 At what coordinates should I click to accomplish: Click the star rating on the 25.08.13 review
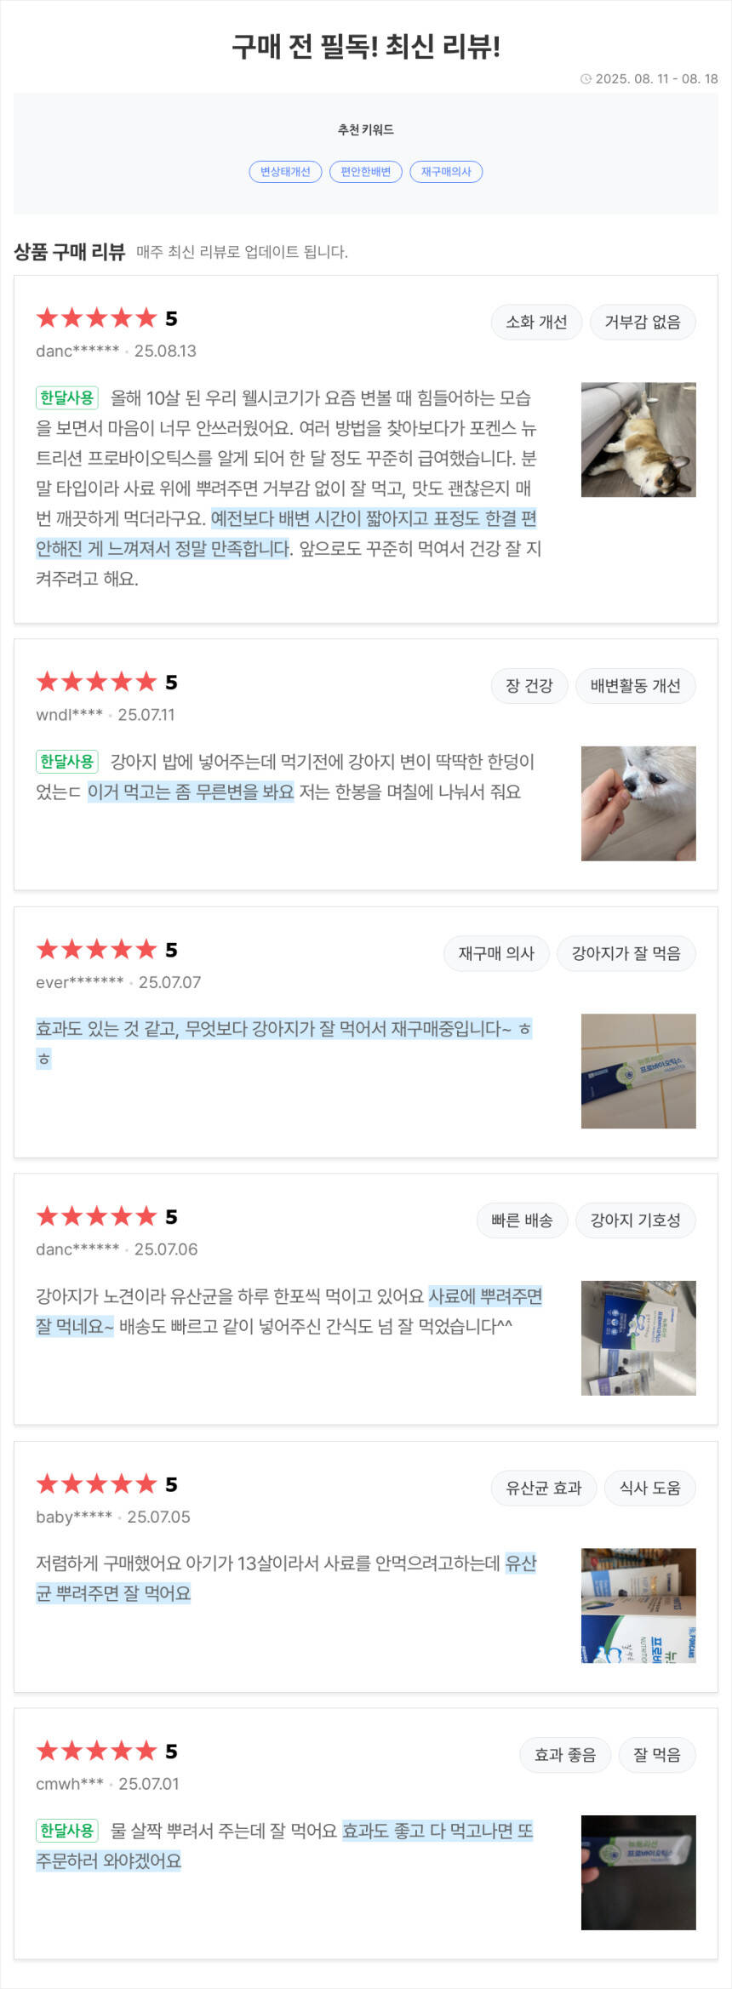coord(97,318)
